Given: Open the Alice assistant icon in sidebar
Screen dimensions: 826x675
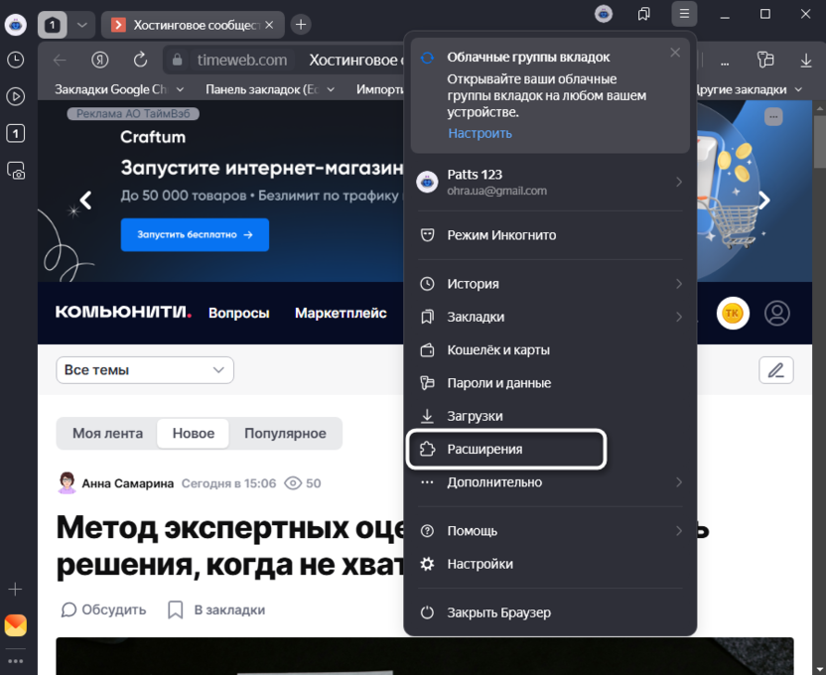Looking at the screenshot, I should 15,25.
